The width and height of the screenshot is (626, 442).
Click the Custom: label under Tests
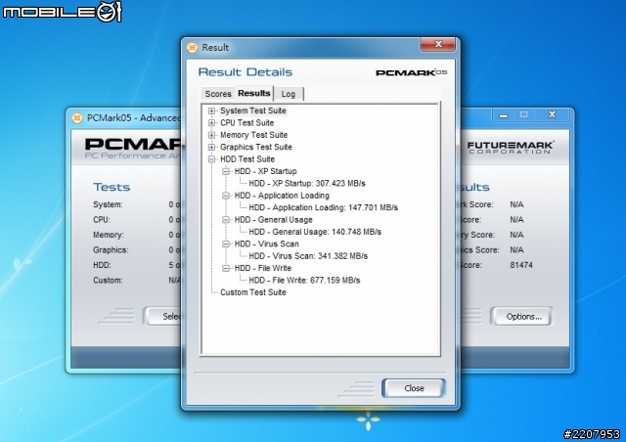pos(108,281)
